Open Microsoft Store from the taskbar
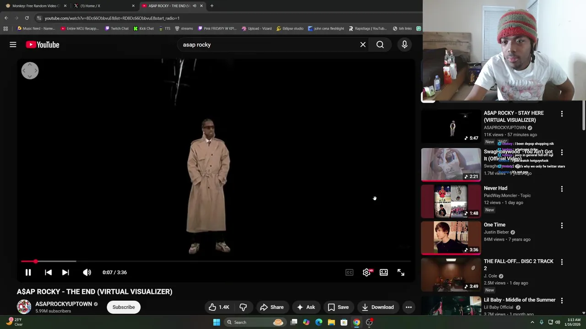This screenshot has height=329, width=586. 344,322
